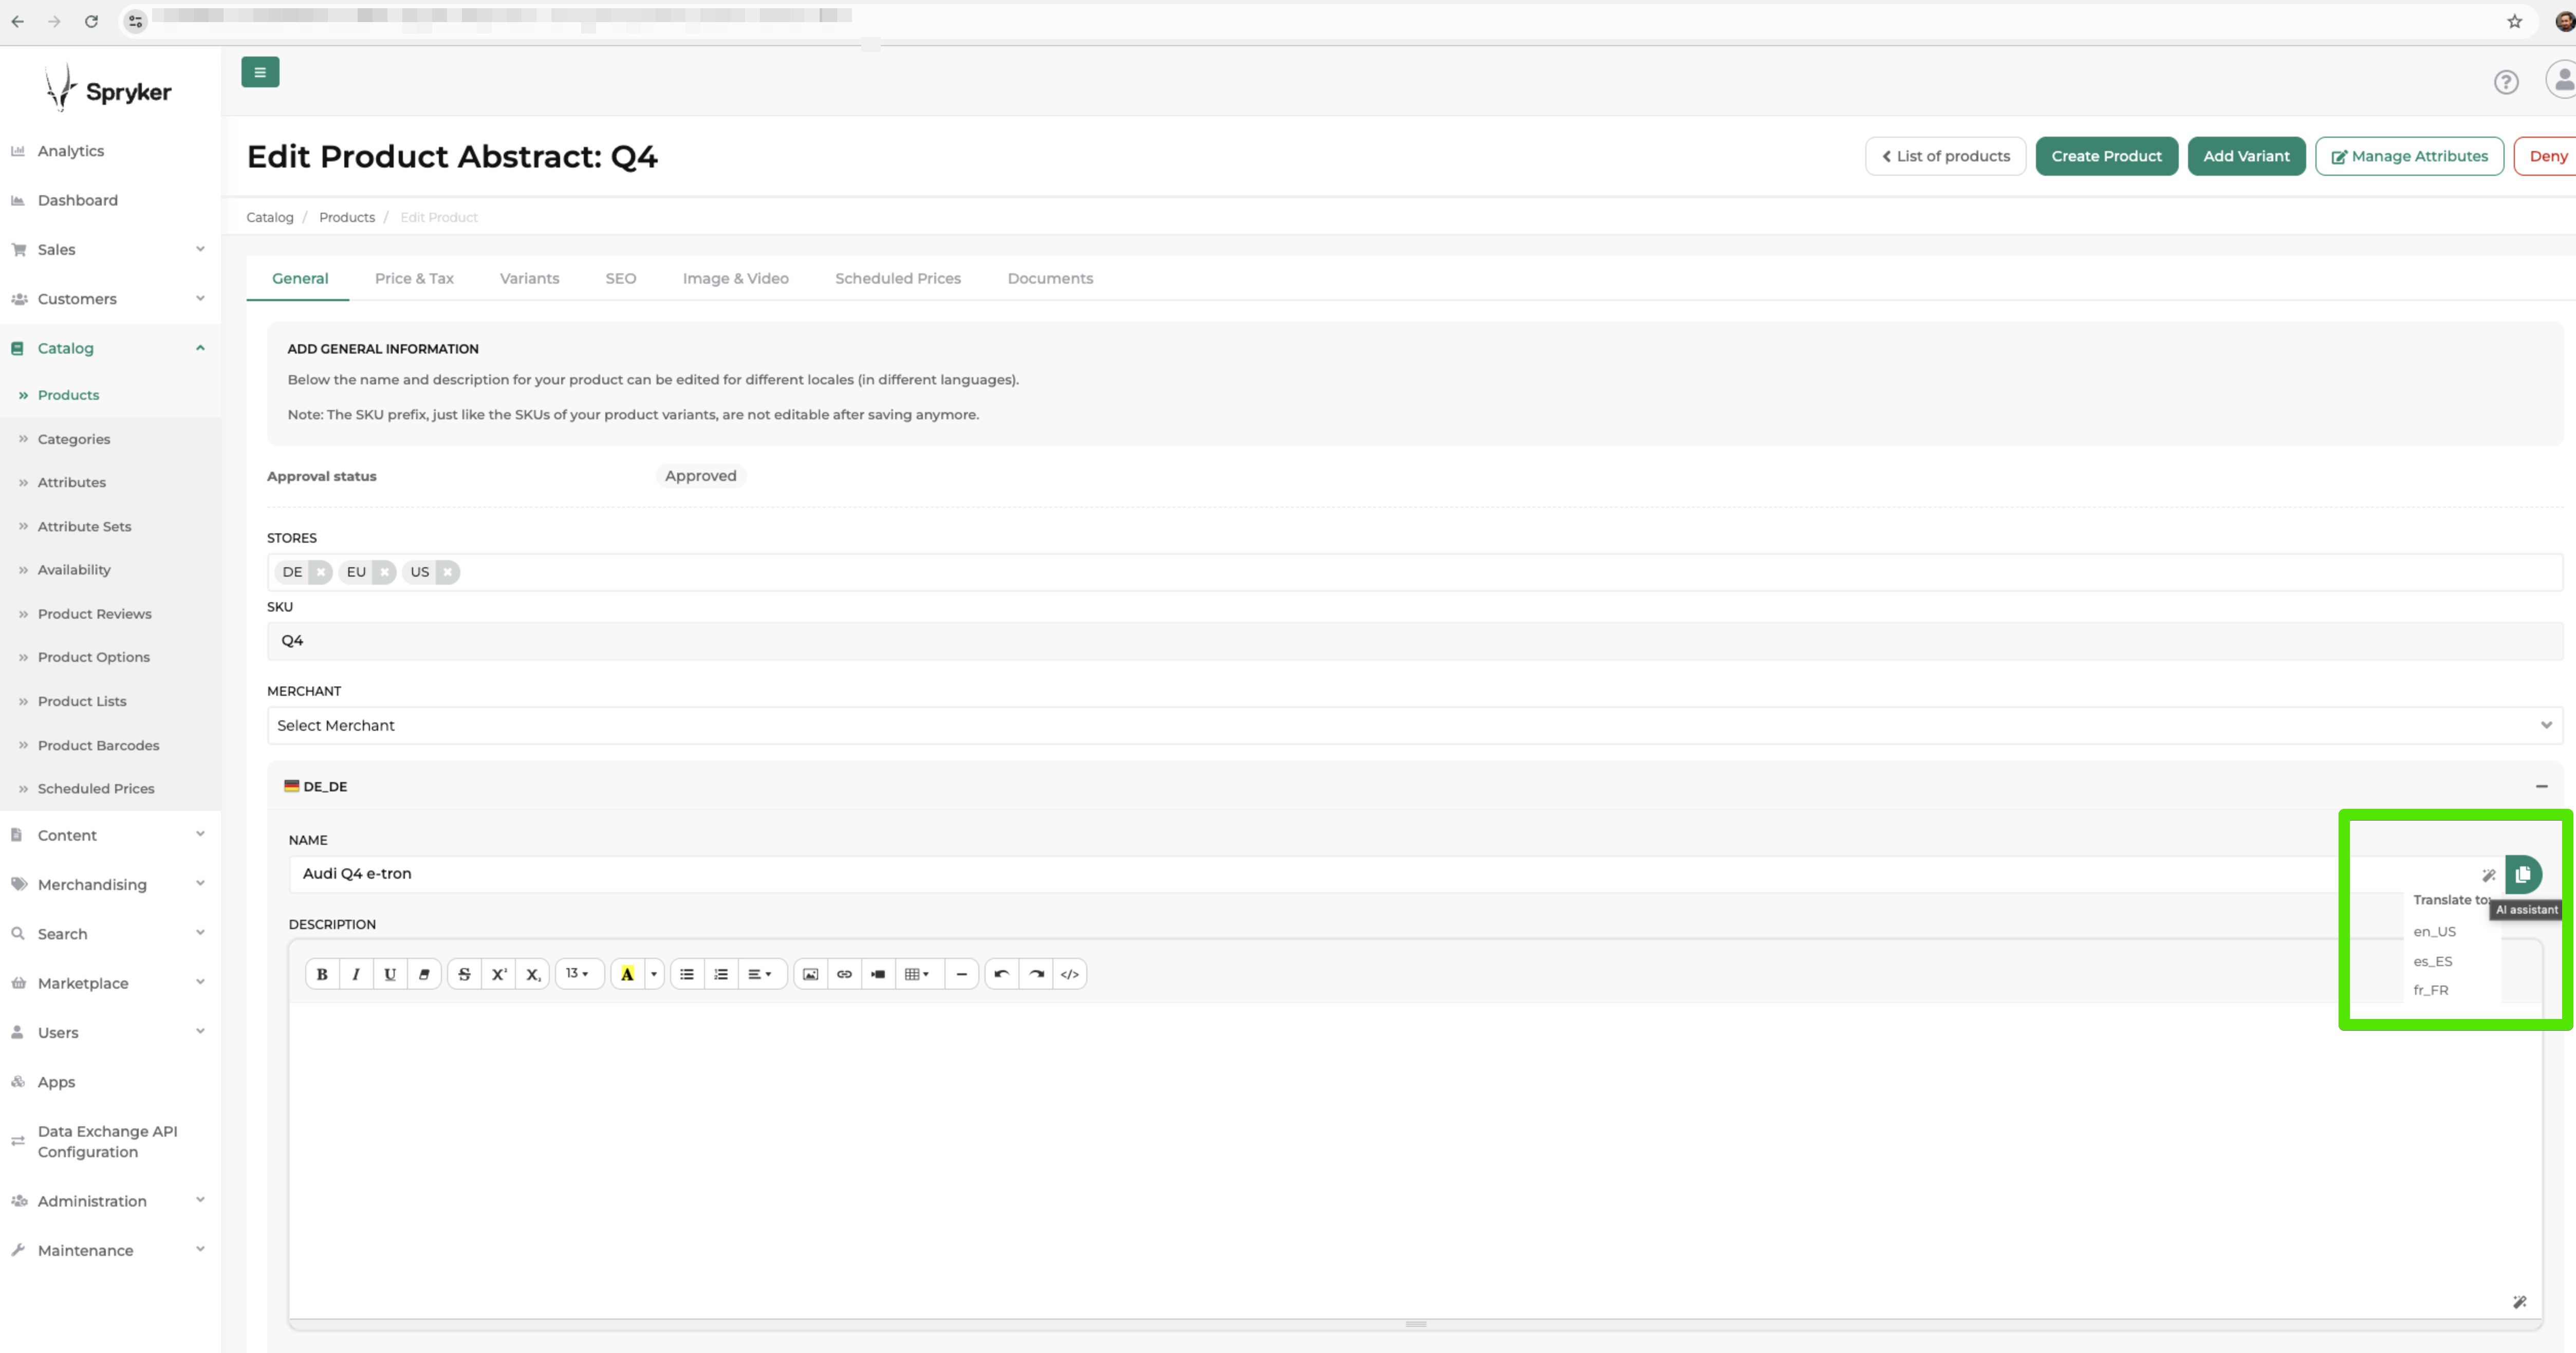Remove the DE store tag
The width and height of the screenshot is (2576, 1353).
[320, 572]
